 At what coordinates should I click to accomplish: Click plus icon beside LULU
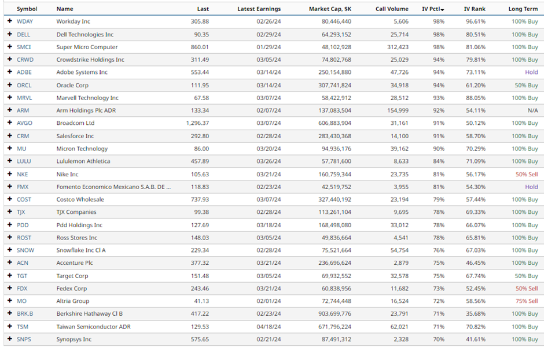[9, 161]
